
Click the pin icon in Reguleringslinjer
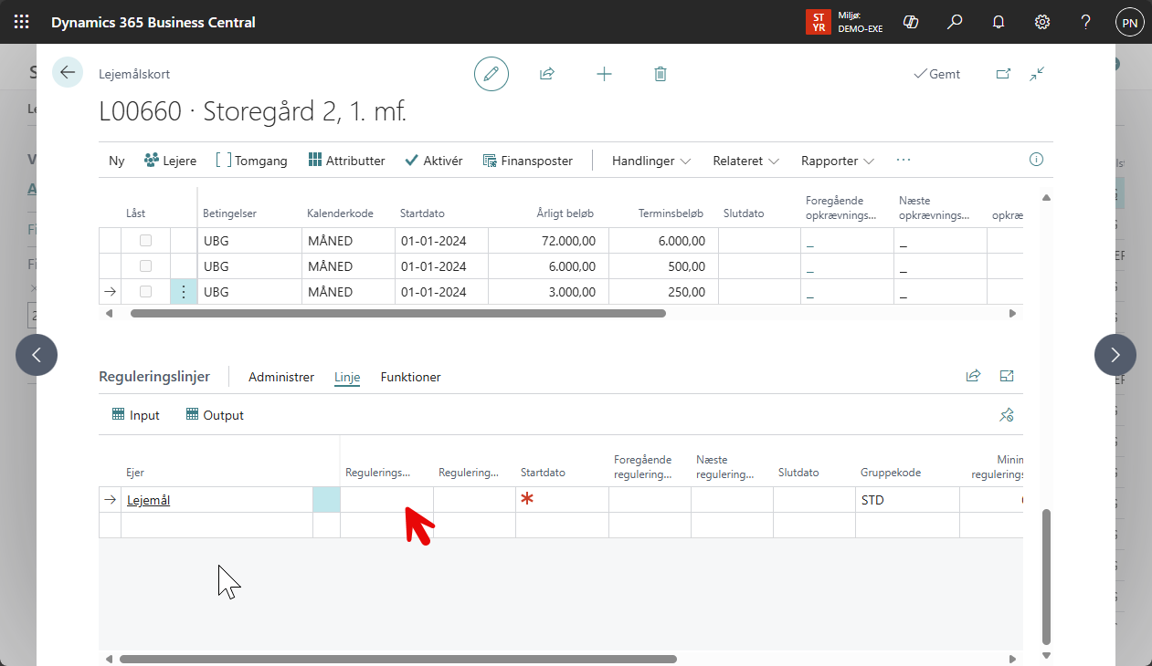coord(1007,415)
